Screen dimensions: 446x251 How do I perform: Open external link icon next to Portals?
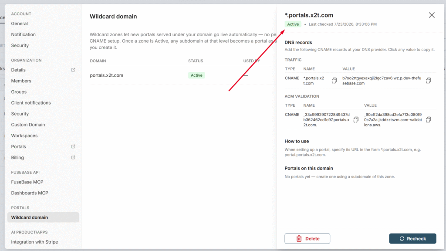click(x=73, y=146)
